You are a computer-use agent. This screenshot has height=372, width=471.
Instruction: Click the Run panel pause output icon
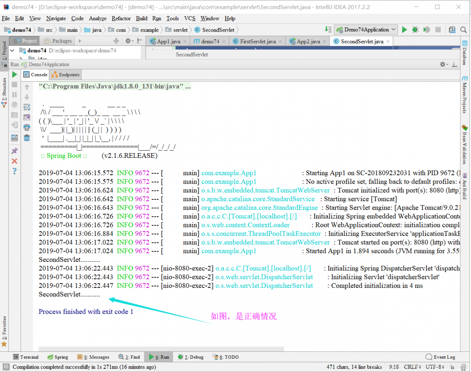pyautogui.click(x=14, y=95)
